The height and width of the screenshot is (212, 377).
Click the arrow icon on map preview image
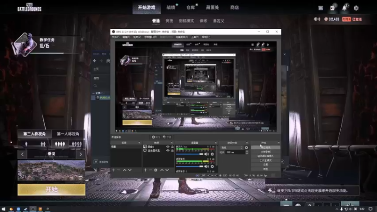[81, 176]
